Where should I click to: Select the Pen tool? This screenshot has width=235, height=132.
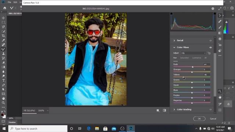(3, 85)
